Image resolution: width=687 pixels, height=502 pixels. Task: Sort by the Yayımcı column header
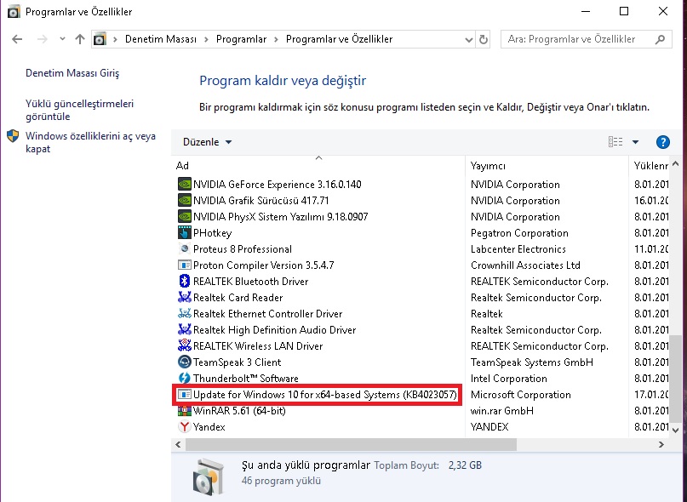(547, 166)
